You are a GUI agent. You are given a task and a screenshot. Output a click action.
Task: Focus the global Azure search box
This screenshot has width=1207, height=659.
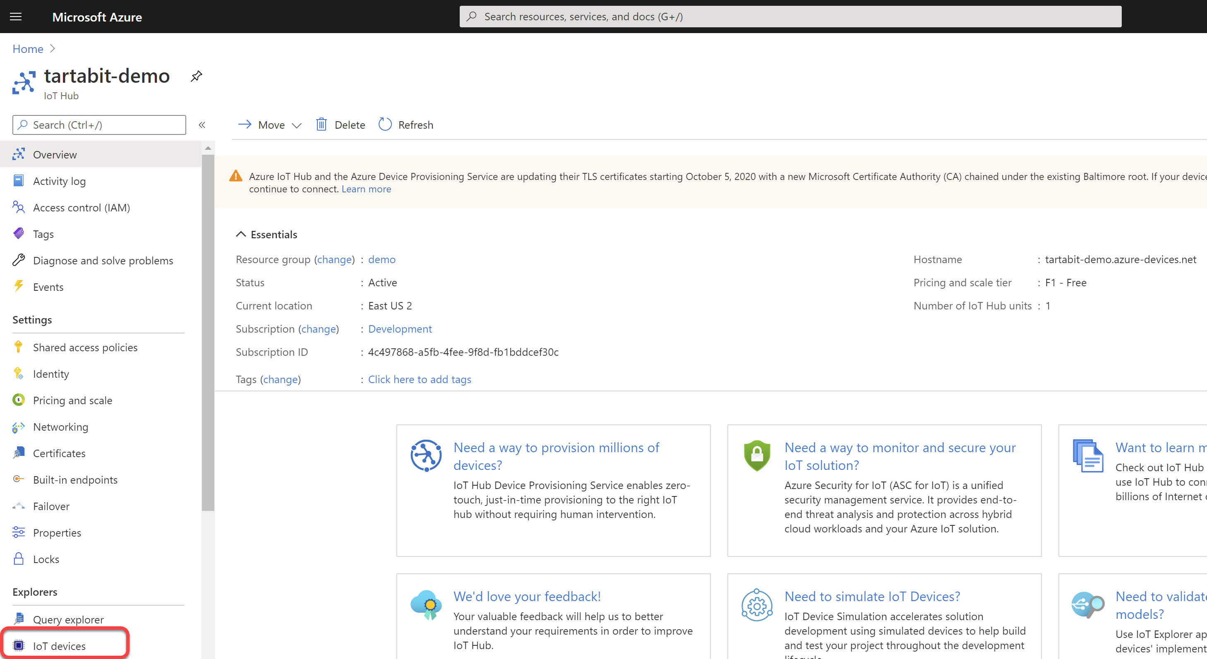[790, 17]
